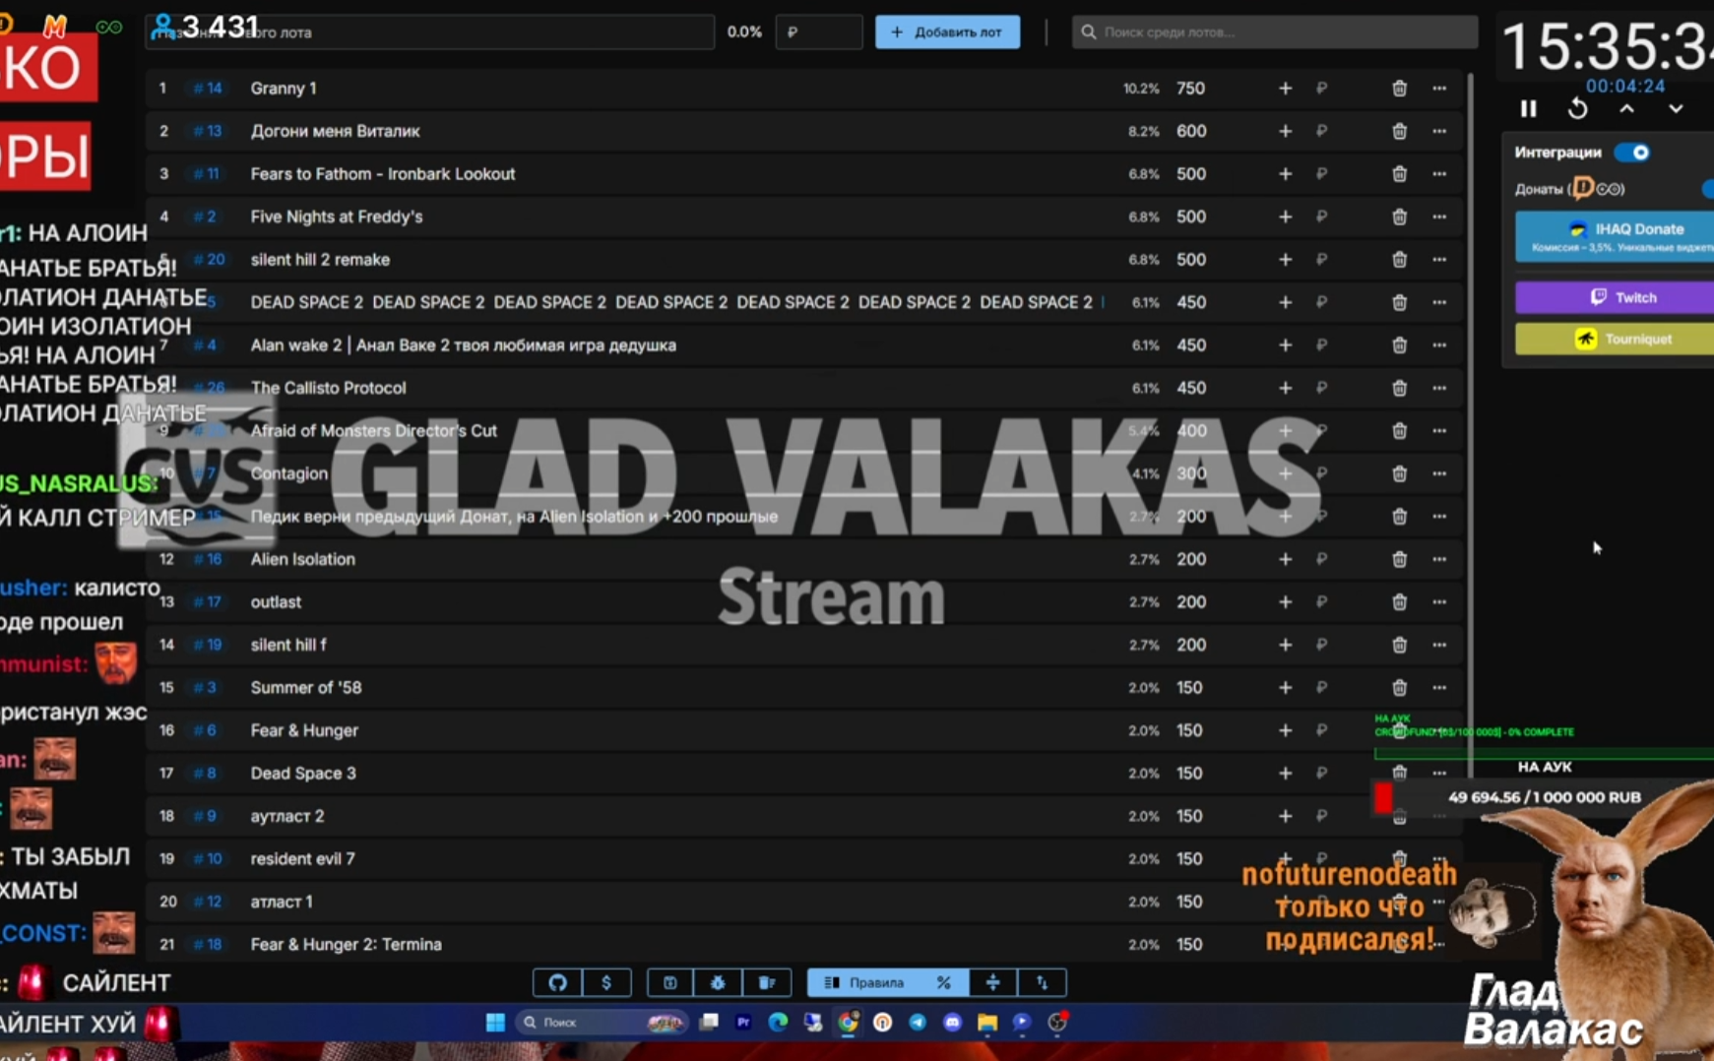Add amount to The Callisto Protocol
Viewport: 1714px width, 1061px height.
pyautogui.click(x=1285, y=388)
